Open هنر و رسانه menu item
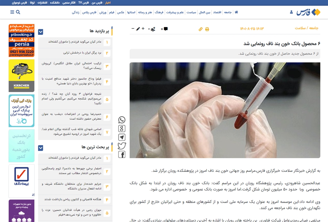 [x=145, y=12]
